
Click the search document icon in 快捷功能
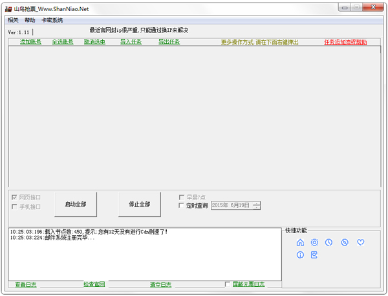click(x=314, y=255)
